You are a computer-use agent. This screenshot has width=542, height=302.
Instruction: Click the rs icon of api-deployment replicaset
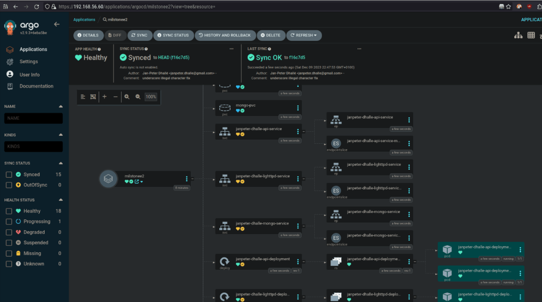click(336, 262)
